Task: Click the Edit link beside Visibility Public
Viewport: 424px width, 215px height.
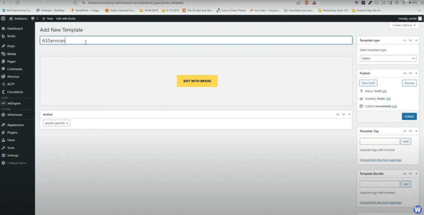Action: tap(388, 99)
